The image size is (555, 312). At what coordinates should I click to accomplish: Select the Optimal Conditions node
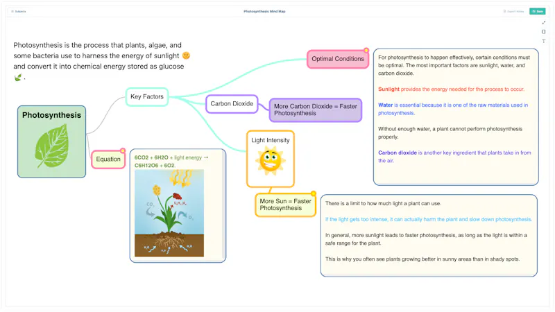tap(338, 59)
